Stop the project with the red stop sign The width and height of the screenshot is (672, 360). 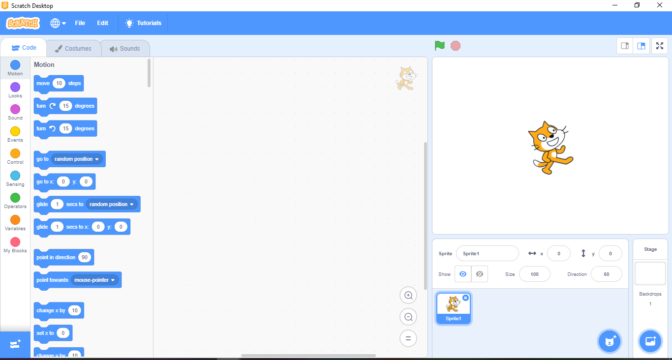tap(456, 45)
